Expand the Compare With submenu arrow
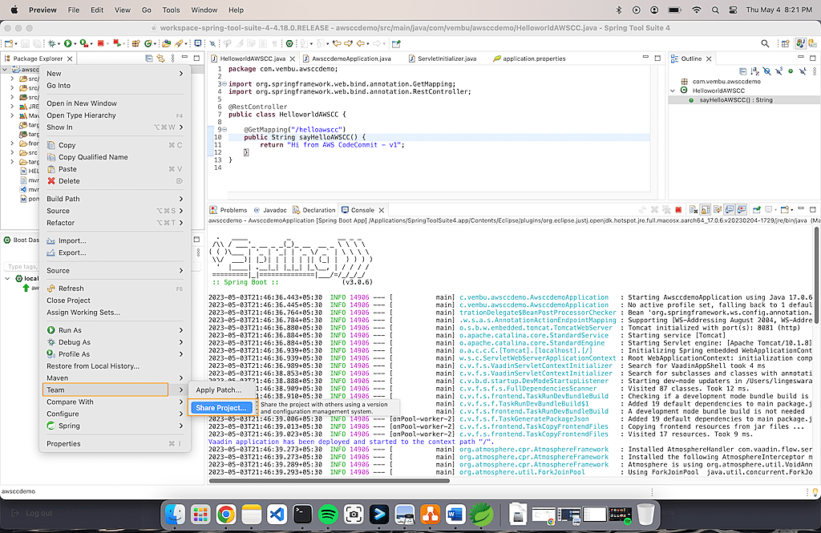Image resolution: width=821 pixels, height=533 pixels. [181, 402]
